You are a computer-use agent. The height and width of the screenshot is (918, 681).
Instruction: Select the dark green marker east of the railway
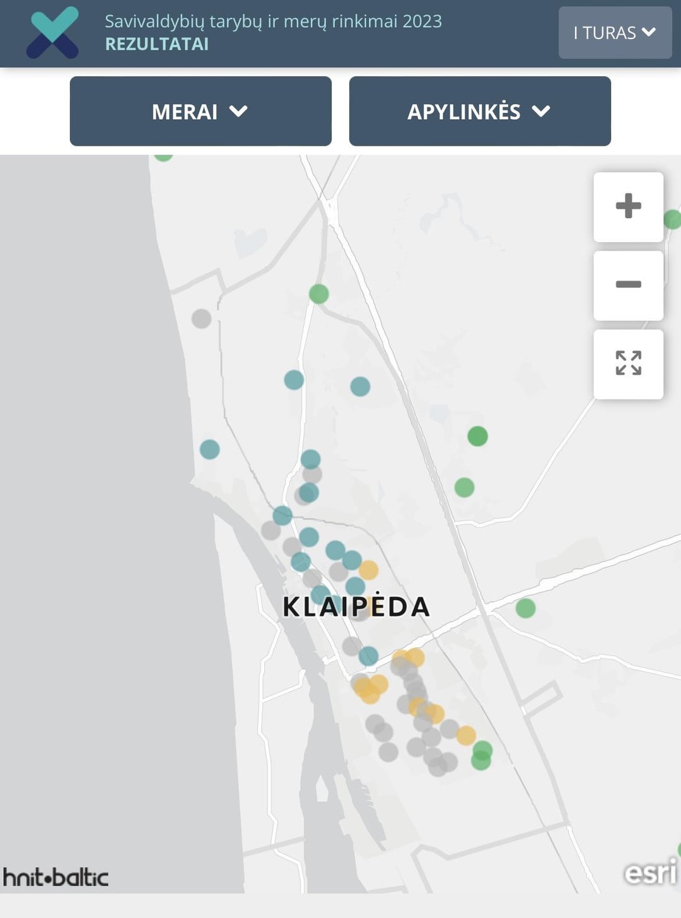click(x=477, y=436)
